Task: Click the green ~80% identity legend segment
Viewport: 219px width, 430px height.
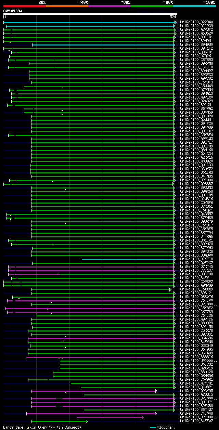Action: point(152,6)
